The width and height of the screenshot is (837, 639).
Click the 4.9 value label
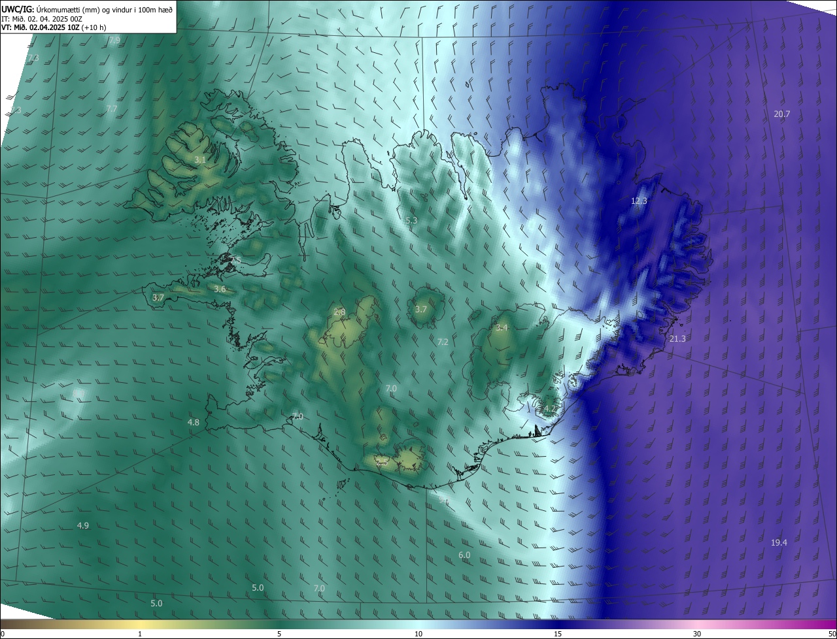[83, 525]
